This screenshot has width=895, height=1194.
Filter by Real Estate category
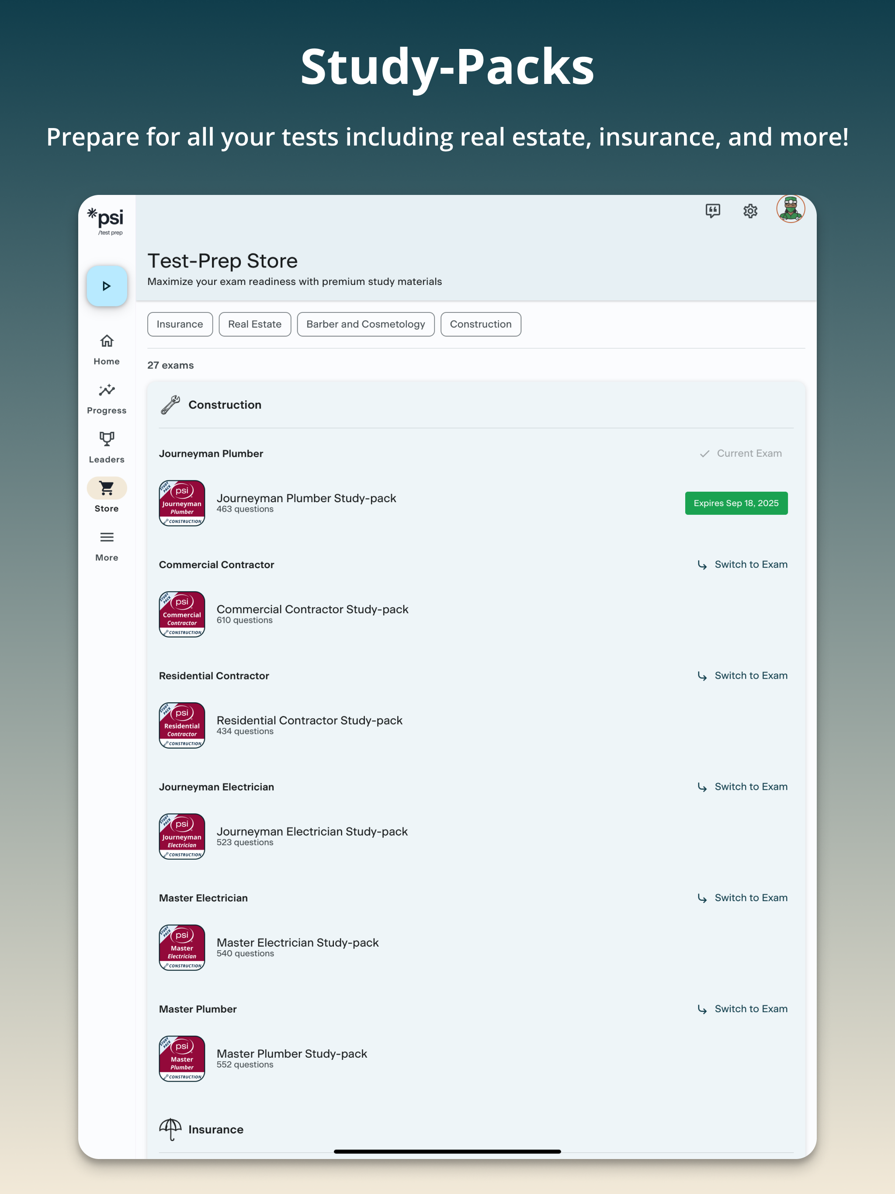point(255,324)
